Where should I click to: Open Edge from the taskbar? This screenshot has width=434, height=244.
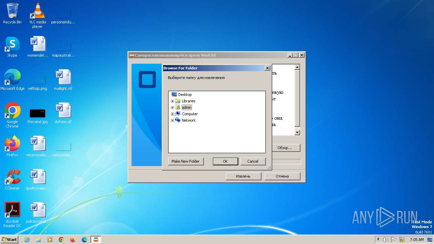(84, 240)
